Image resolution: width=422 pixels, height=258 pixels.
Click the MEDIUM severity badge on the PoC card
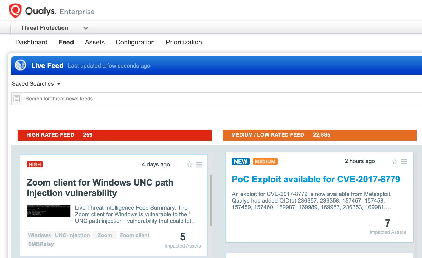(x=265, y=161)
